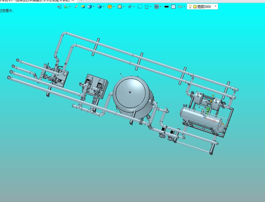Click the crosshair target view icon

(x=130, y=7)
